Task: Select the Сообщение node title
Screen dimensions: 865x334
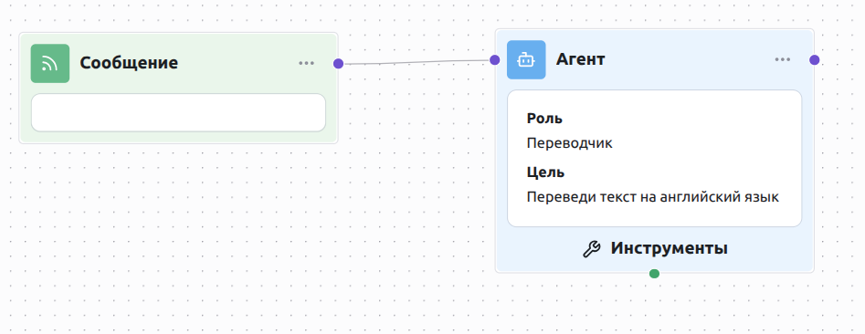Action: 129,63
